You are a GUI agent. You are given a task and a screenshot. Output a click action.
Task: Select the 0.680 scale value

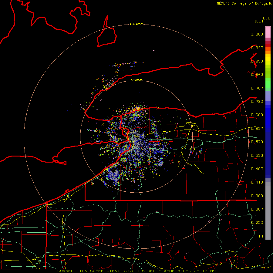pyautogui.click(x=257, y=115)
